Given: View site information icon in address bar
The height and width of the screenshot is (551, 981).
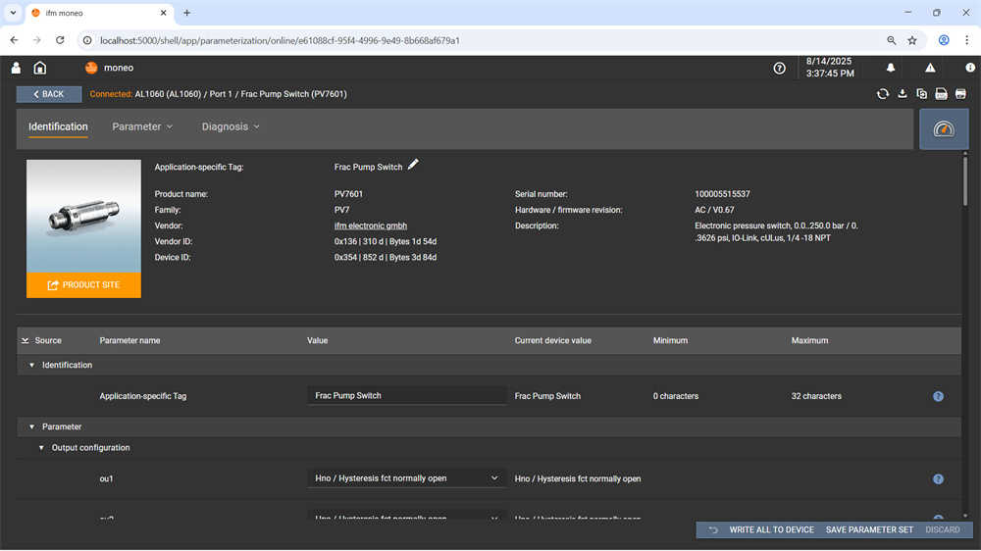Looking at the screenshot, I should (x=87, y=40).
